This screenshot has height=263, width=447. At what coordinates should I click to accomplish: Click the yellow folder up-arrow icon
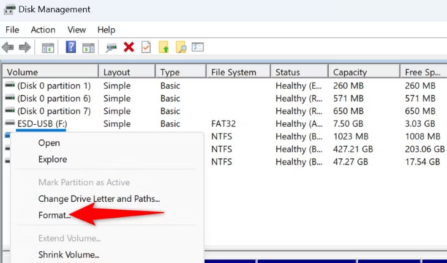[x=163, y=47]
